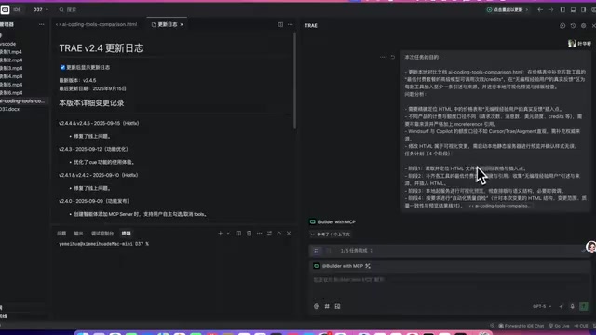Image resolution: width=596 pixels, height=335 pixels.
Task: Click the sparkle optimize-prompt icon
Action: click(x=561, y=306)
